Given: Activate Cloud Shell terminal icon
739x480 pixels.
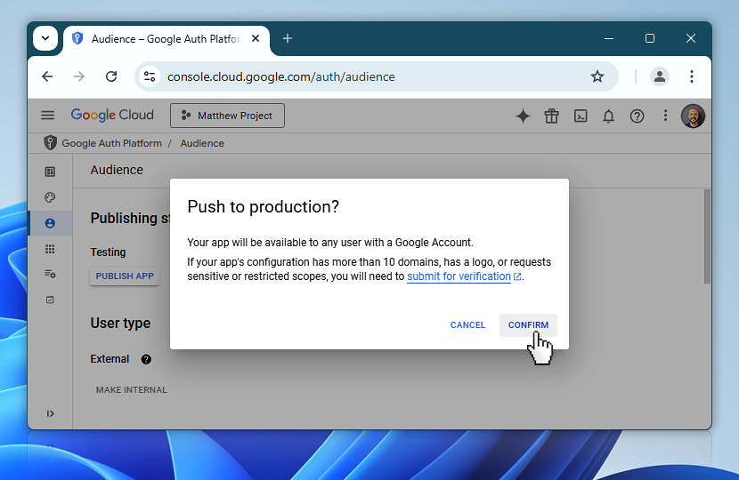Looking at the screenshot, I should 581,116.
